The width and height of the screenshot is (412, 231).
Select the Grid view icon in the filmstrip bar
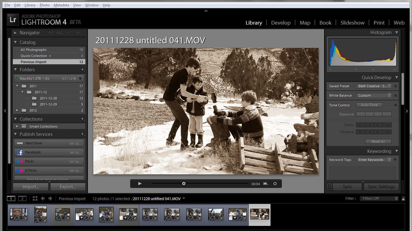coord(35,198)
